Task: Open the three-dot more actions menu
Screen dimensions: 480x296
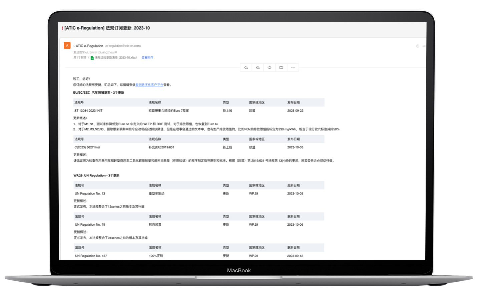Action: coord(293,68)
